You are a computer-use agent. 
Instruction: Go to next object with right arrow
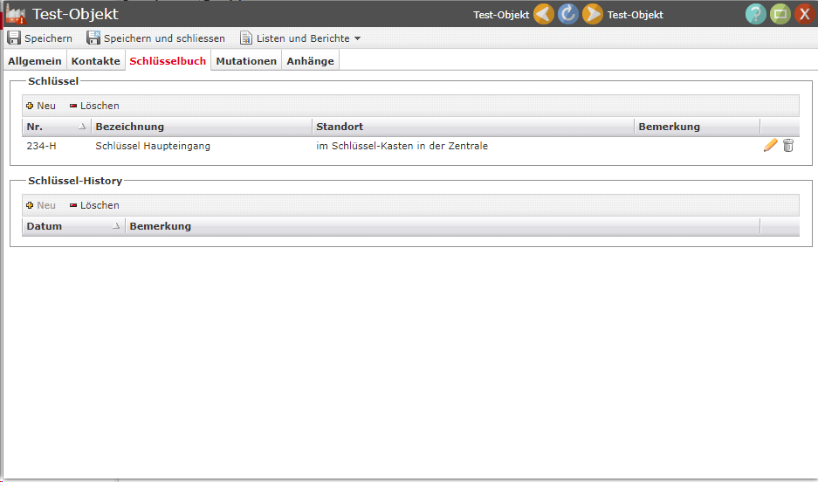[x=593, y=14]
